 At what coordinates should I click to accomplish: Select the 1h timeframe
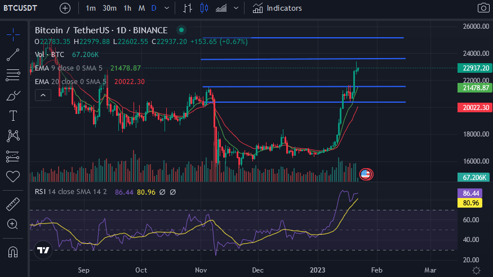point(127,8)
